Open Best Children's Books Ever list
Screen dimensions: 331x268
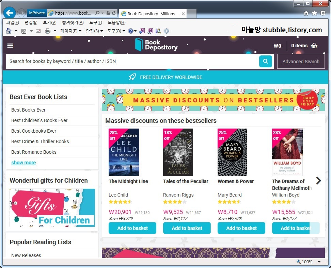(40, 120)
